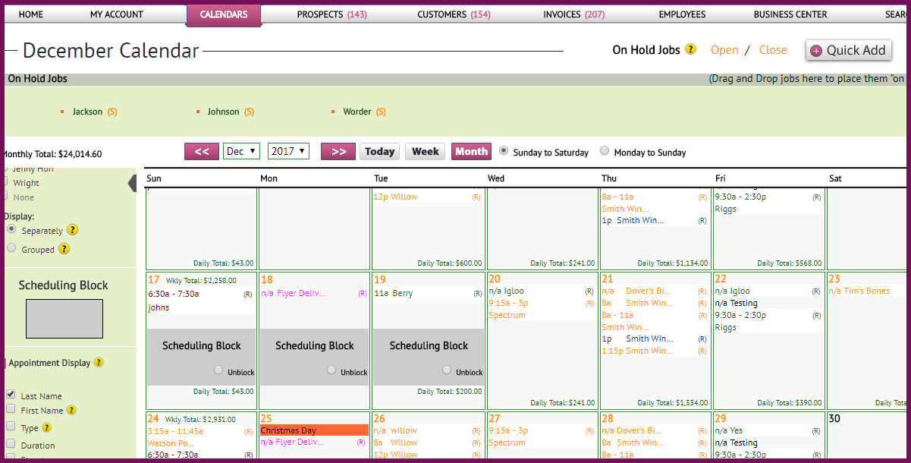Select the Grouped display option
Image resolution: width=911 pixels, height=463 pixels.
tap(11, 247)
